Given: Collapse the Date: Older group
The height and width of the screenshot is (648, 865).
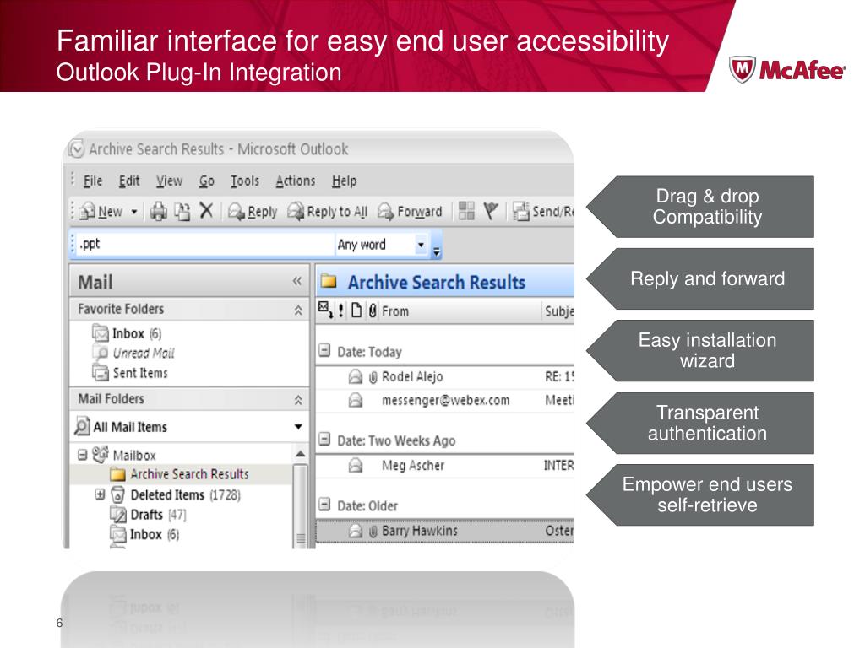Looking at the screenshot, I should coord(324,505).
